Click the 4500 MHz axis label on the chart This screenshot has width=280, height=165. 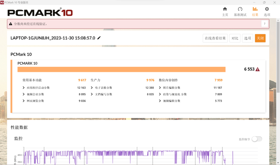click(x=20, y=155)
